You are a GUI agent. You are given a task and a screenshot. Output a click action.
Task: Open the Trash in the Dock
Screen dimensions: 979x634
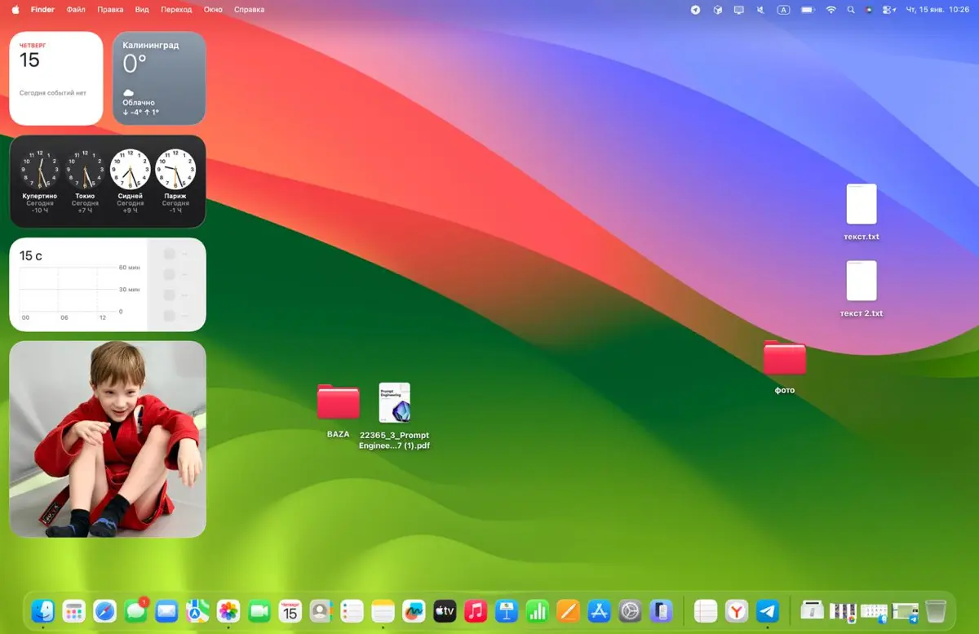pos(936,610)
